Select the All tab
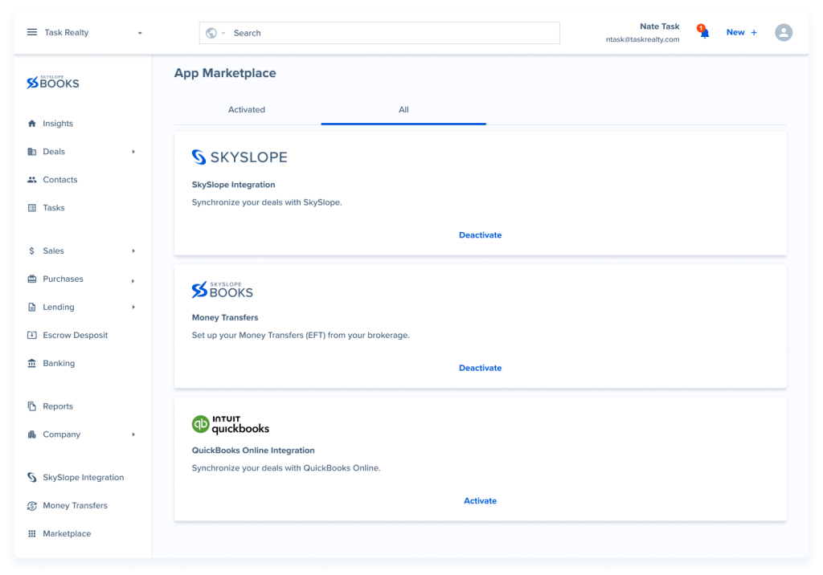 pyautogui.click(x=403, y=110)
